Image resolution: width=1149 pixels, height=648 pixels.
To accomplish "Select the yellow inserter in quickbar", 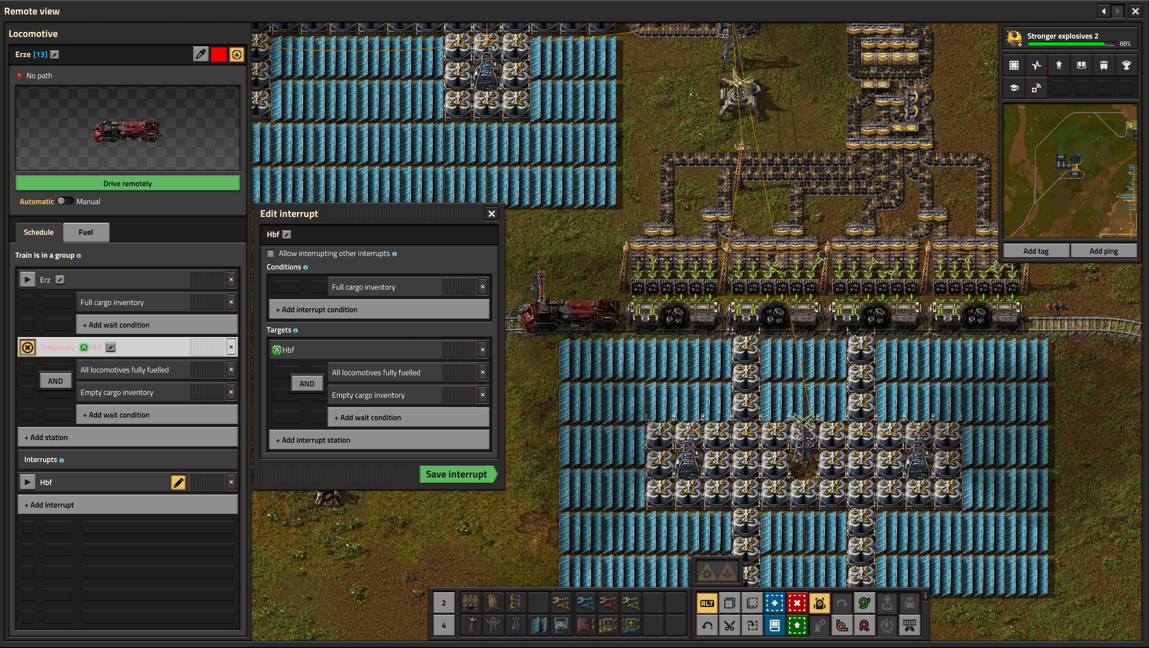I will pyautogui.click(x=561, y=603).
